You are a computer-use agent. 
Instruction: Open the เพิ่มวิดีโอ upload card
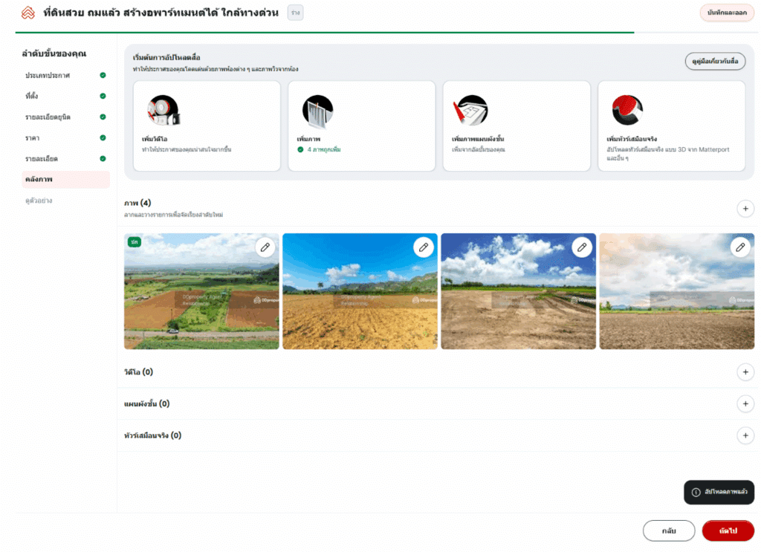pyautogui.click(x=207, y=126)
